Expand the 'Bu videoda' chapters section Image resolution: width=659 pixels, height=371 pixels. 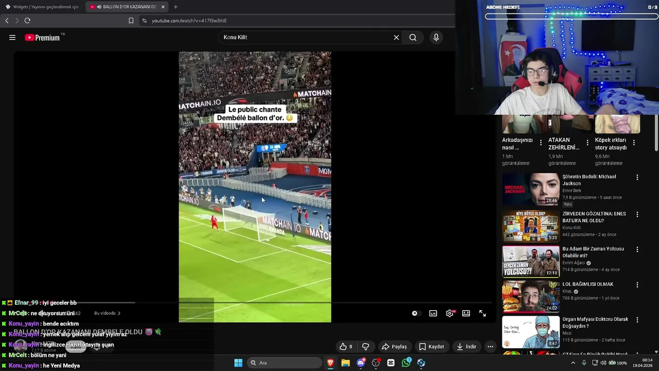[107, 313]
